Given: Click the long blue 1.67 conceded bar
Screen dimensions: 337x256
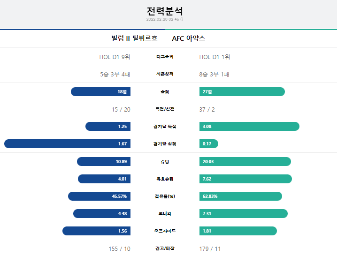Looking at the screenshot, I should 67,143.
